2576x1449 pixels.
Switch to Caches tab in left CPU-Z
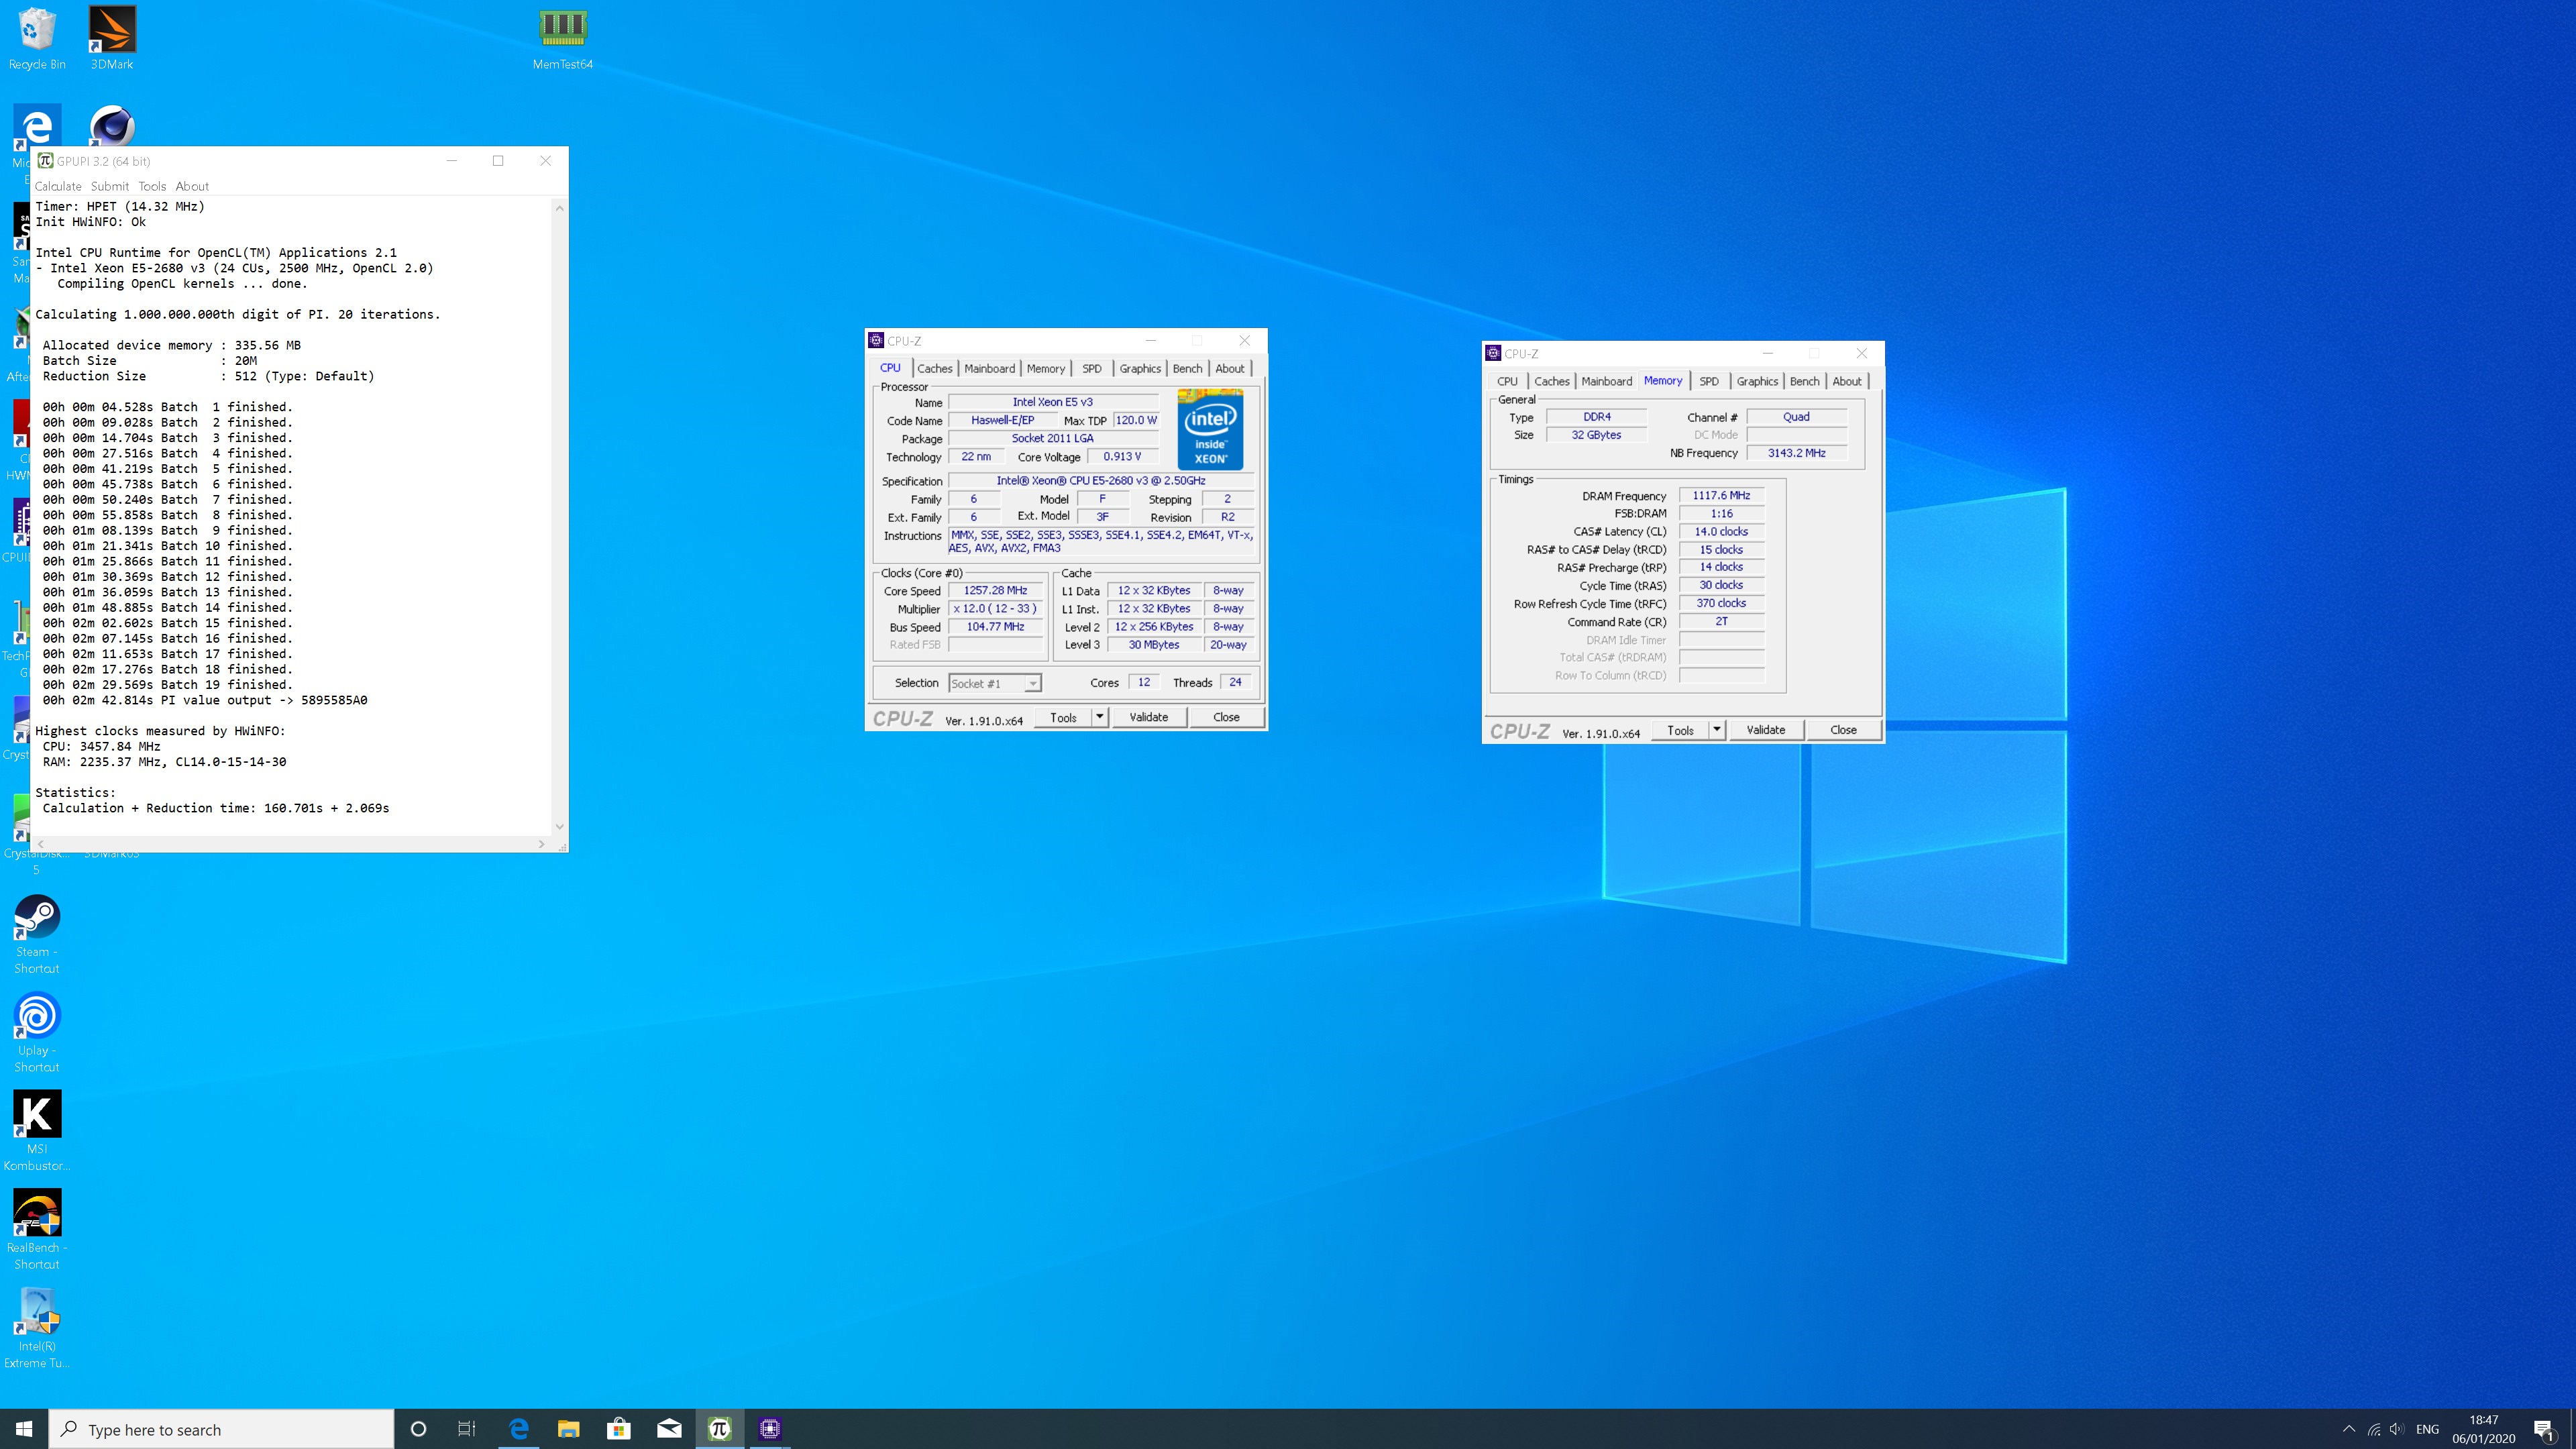click(x=935, y=369)
